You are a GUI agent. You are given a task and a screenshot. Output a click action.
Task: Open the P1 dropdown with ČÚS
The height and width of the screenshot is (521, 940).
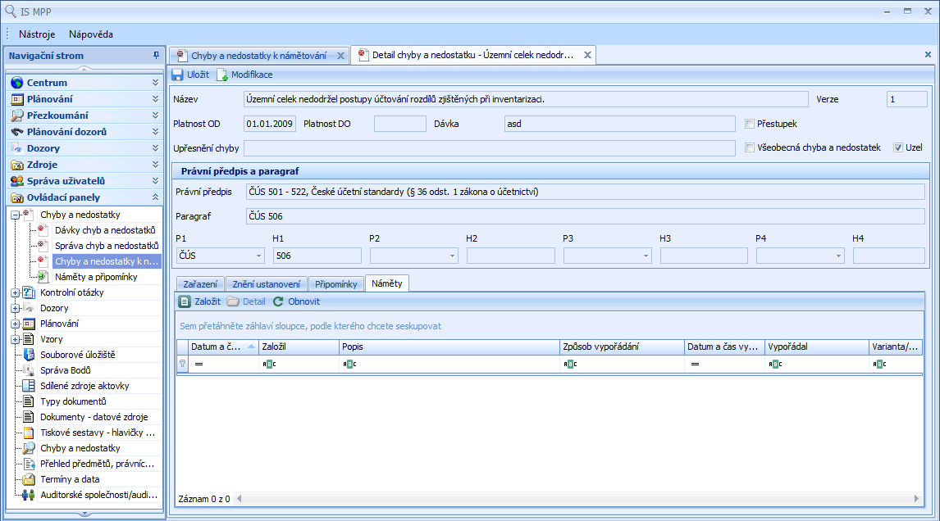(259, 256)
